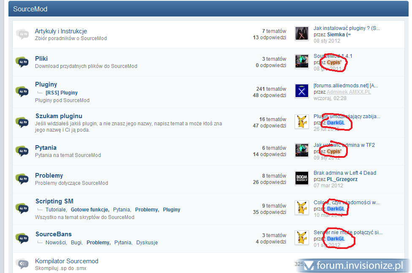View DarkGL profile in SourceBans row

coord(336,238)
